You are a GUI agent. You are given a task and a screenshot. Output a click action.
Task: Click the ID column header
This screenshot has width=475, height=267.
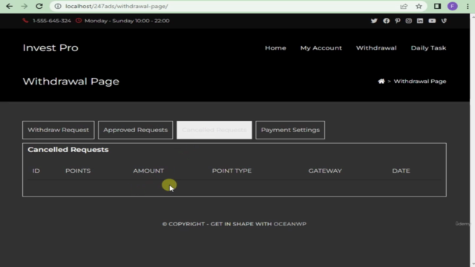(x=36, y=171)
